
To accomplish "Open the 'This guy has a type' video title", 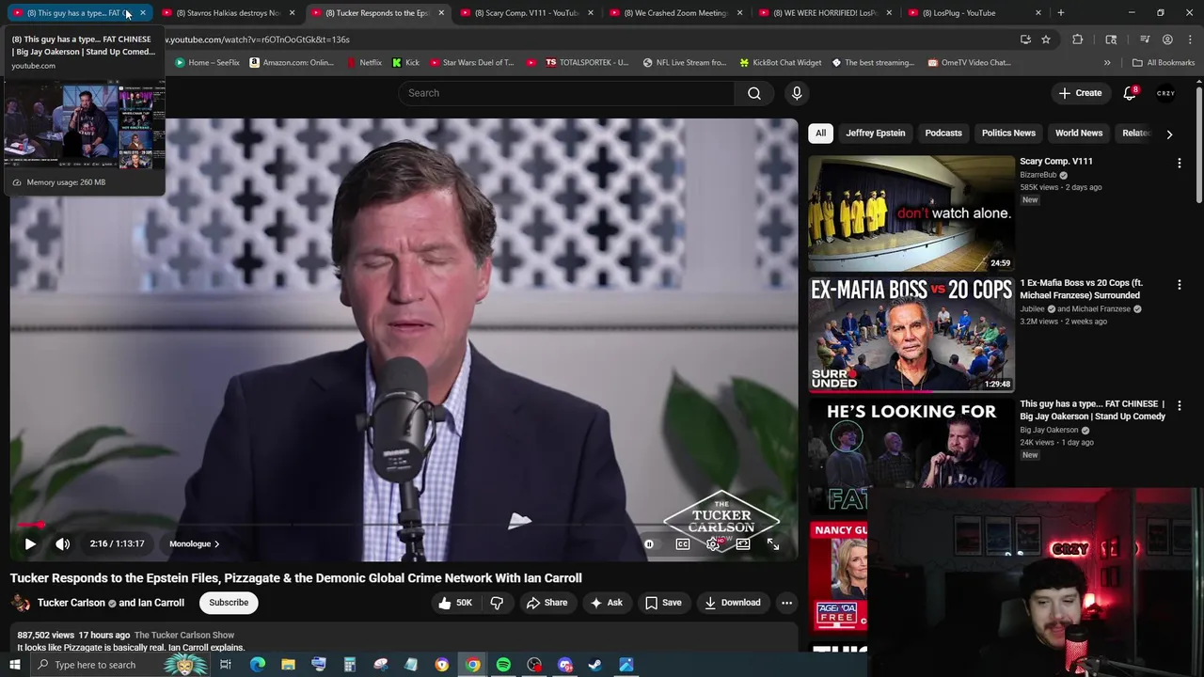I will [1092, 410].
